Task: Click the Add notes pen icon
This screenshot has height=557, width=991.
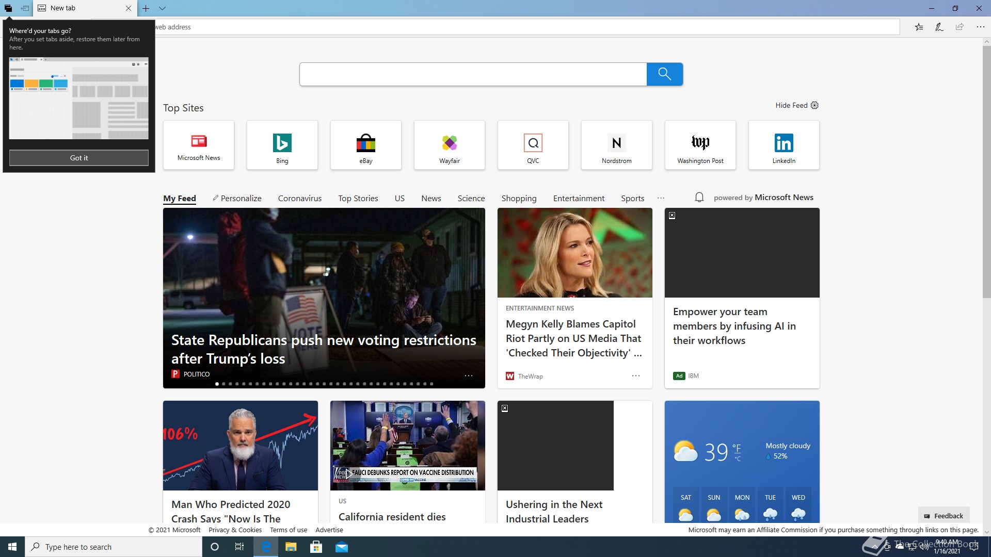Action: (939, 27)
